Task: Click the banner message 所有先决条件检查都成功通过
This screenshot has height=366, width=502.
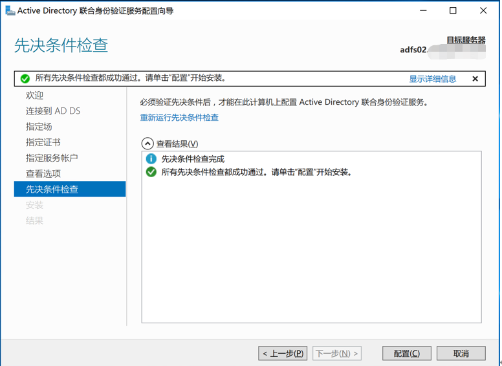Action: pyautogui.click(x=131, y=78)
